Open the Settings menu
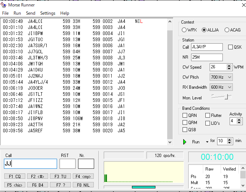The image size is (246, 192). click(x=48, y=13)
